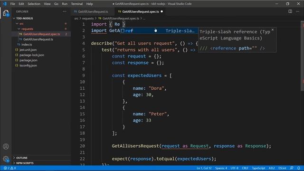Open the File menu
The width and height of the screenshot is (304, 171).
[13, 4]
